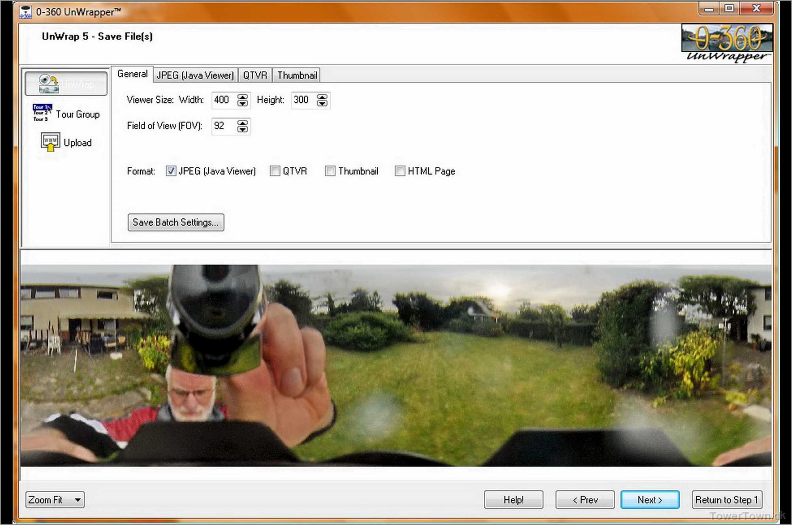This screenshot has height=525, width=792.
Task: Increase Field of View with up arrow
Action: (x=243, y=123)
